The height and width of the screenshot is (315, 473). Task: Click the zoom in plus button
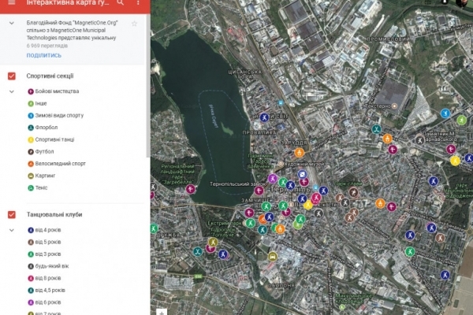click(161, 311)
